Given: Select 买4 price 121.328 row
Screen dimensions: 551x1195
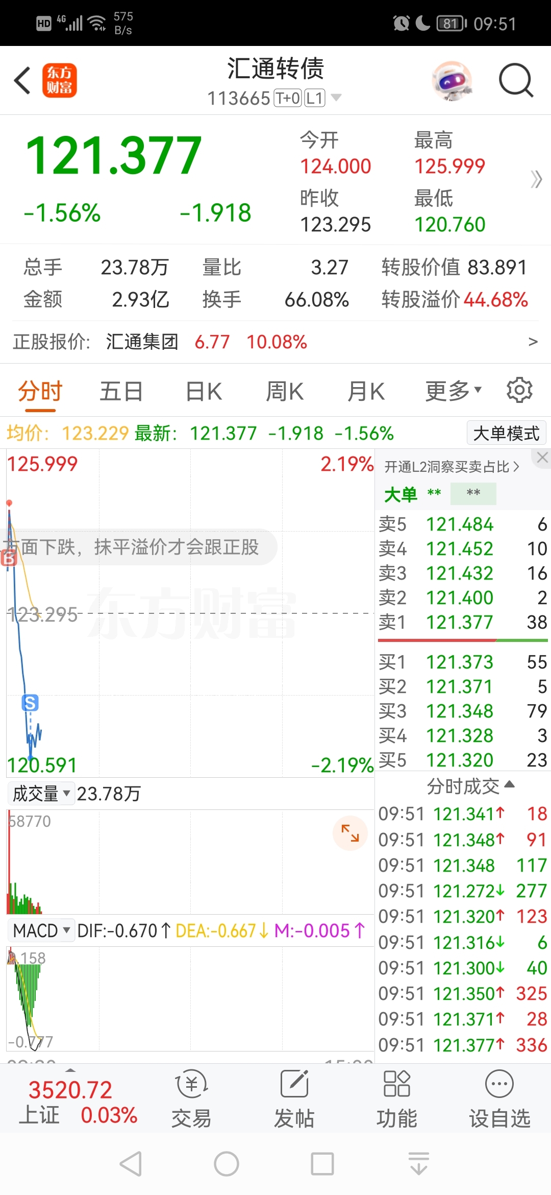Looking at the screenshot, I should click(463, 735).
